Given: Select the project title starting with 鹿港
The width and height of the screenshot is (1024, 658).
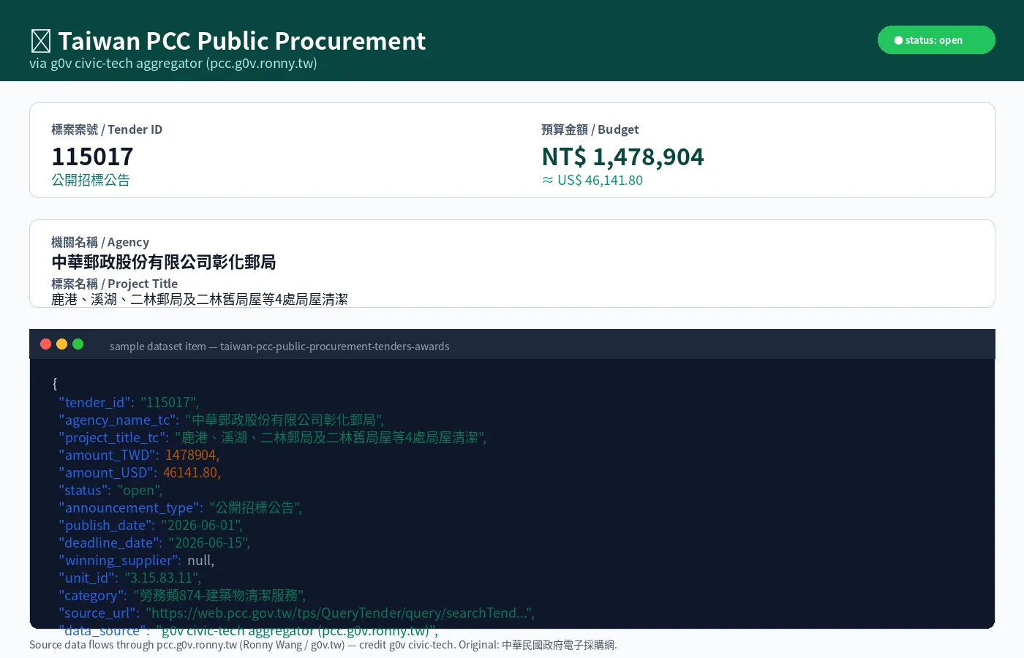Looking at the screenshot, I should (200, 299).
